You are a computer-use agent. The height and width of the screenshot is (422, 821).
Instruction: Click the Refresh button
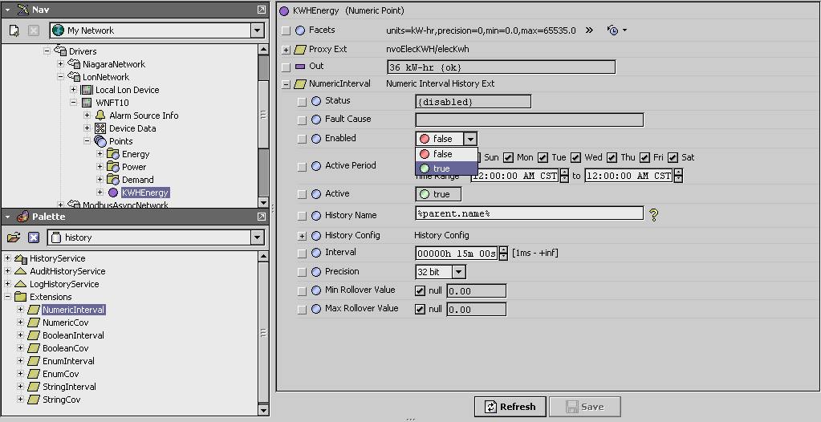(x=510, y=407)
